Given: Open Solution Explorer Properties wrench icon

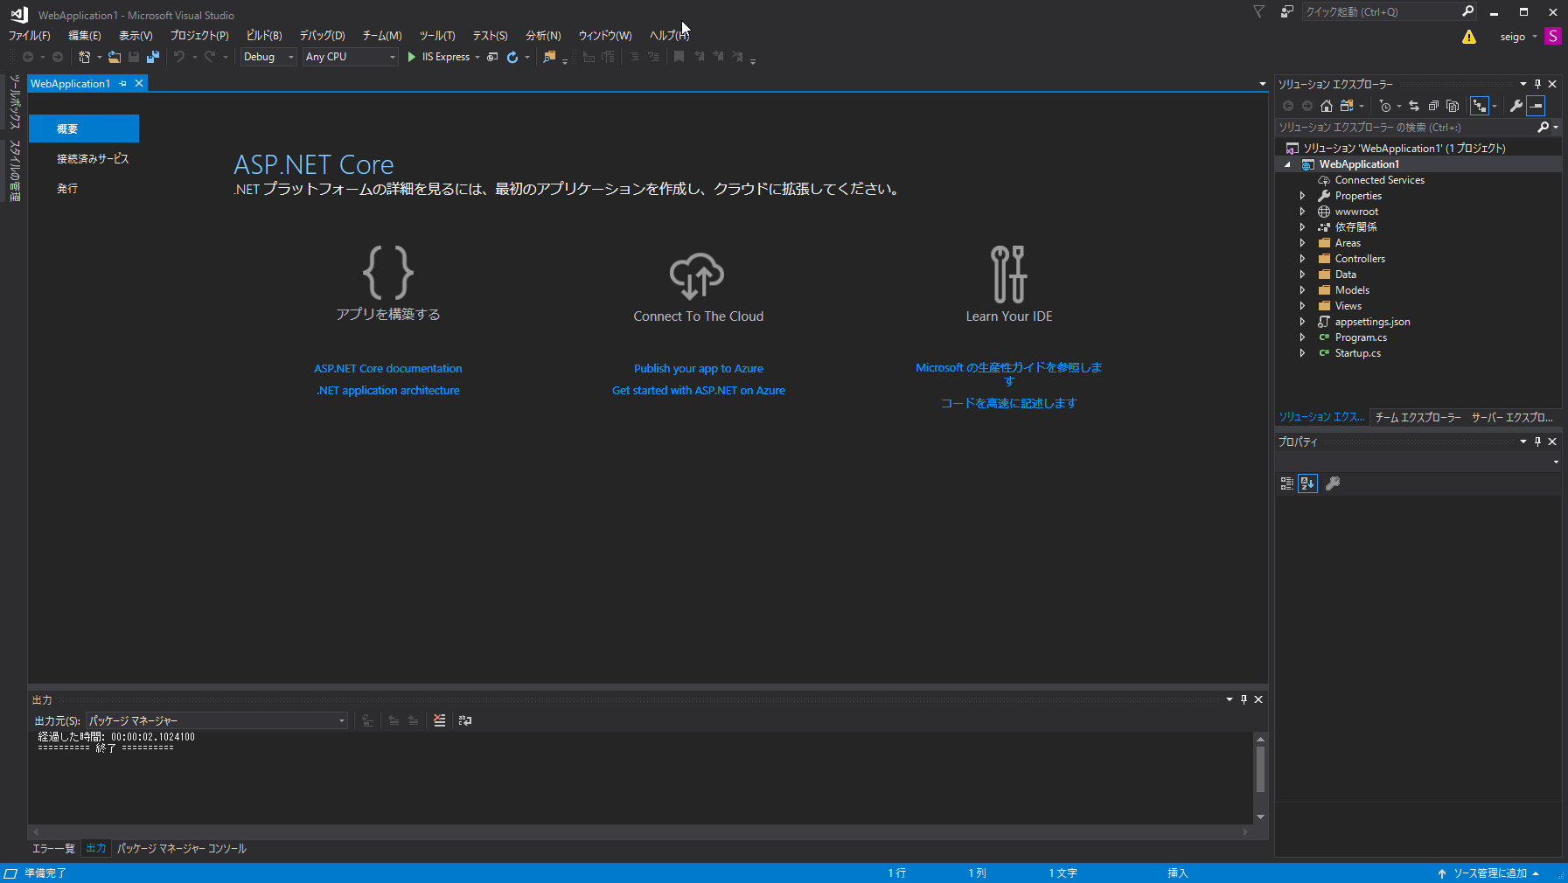Looking at the screenshot, I should click(x=1516, y=105).
